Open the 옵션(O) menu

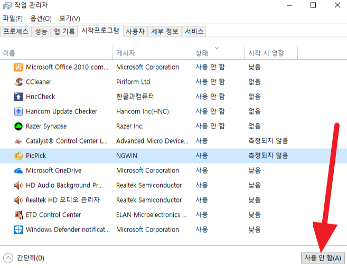point(41,18)
